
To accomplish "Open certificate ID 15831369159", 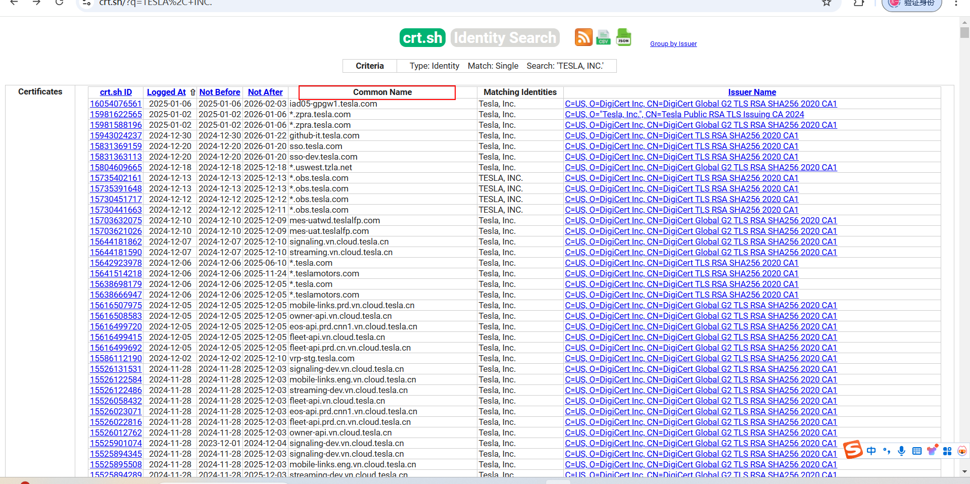I will 116,146.
